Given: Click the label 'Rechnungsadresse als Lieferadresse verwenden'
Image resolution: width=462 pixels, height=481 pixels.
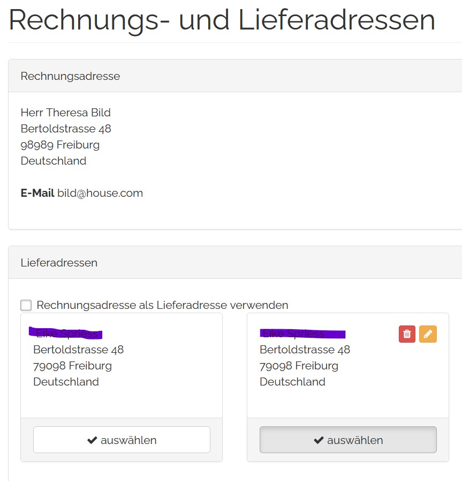Looking at the screenshot, I should (162, 305).
